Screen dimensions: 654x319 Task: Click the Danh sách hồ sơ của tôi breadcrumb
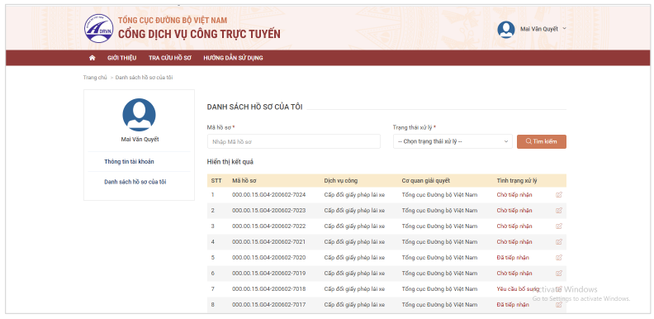(x=144, y=78)
